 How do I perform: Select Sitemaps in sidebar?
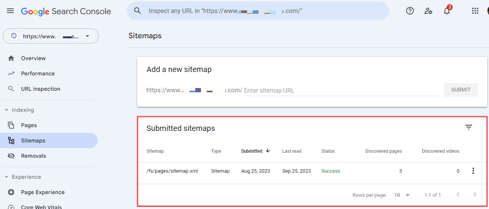click(x=49, y=140)
